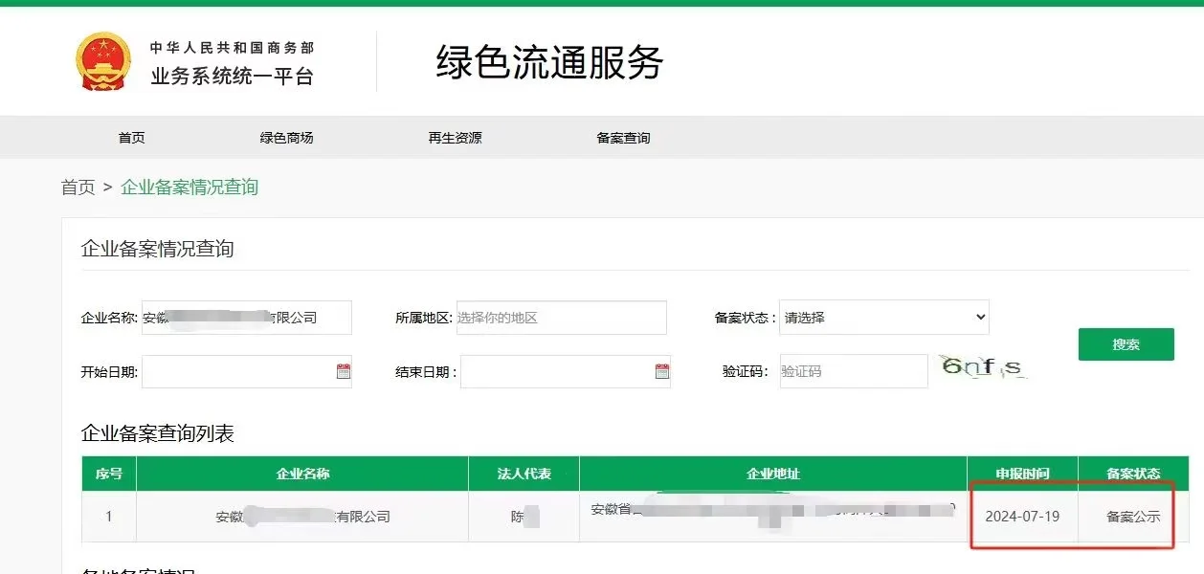This screenshot has height=574, width=1204.
Task: Click the captcha image to refresh it
Action: point(986,368)
